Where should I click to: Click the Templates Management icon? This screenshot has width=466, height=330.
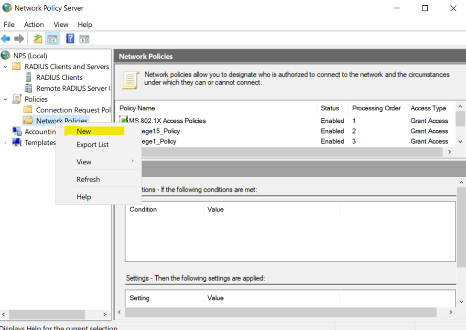[x=17, y=142]
